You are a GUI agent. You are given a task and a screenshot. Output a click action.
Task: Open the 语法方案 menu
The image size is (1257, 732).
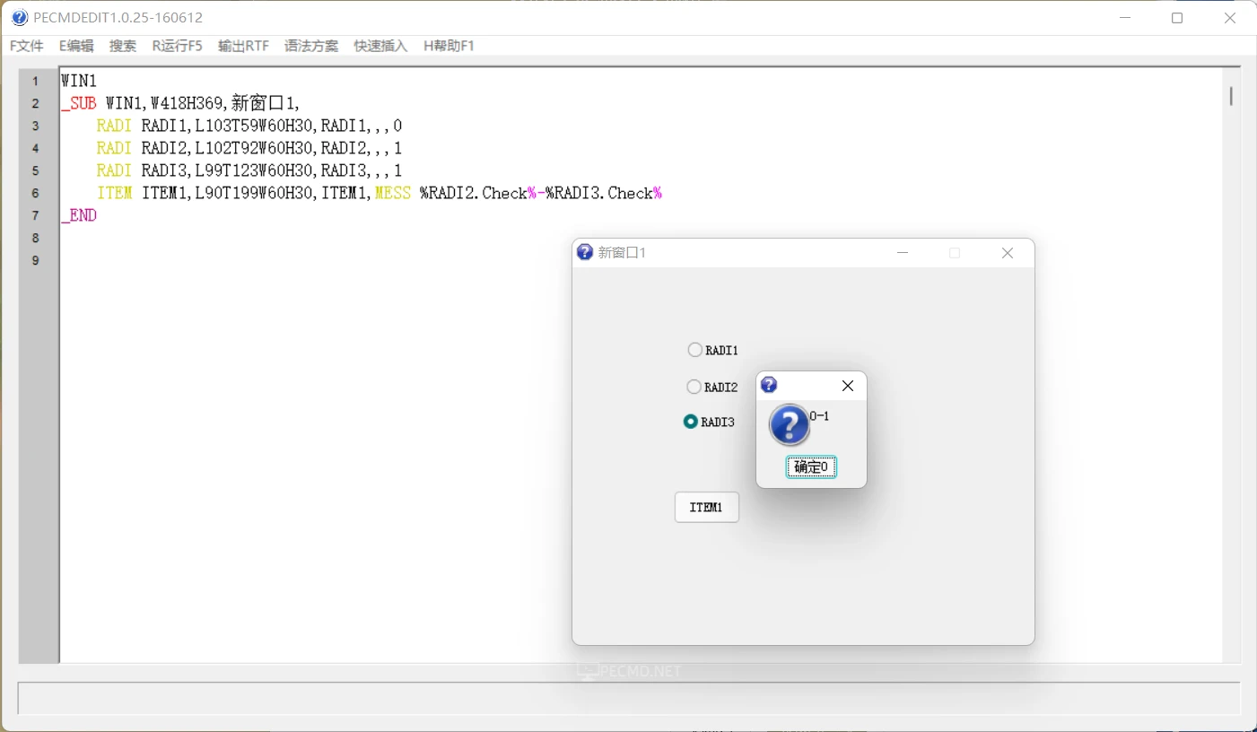click(x=311, y=46)
